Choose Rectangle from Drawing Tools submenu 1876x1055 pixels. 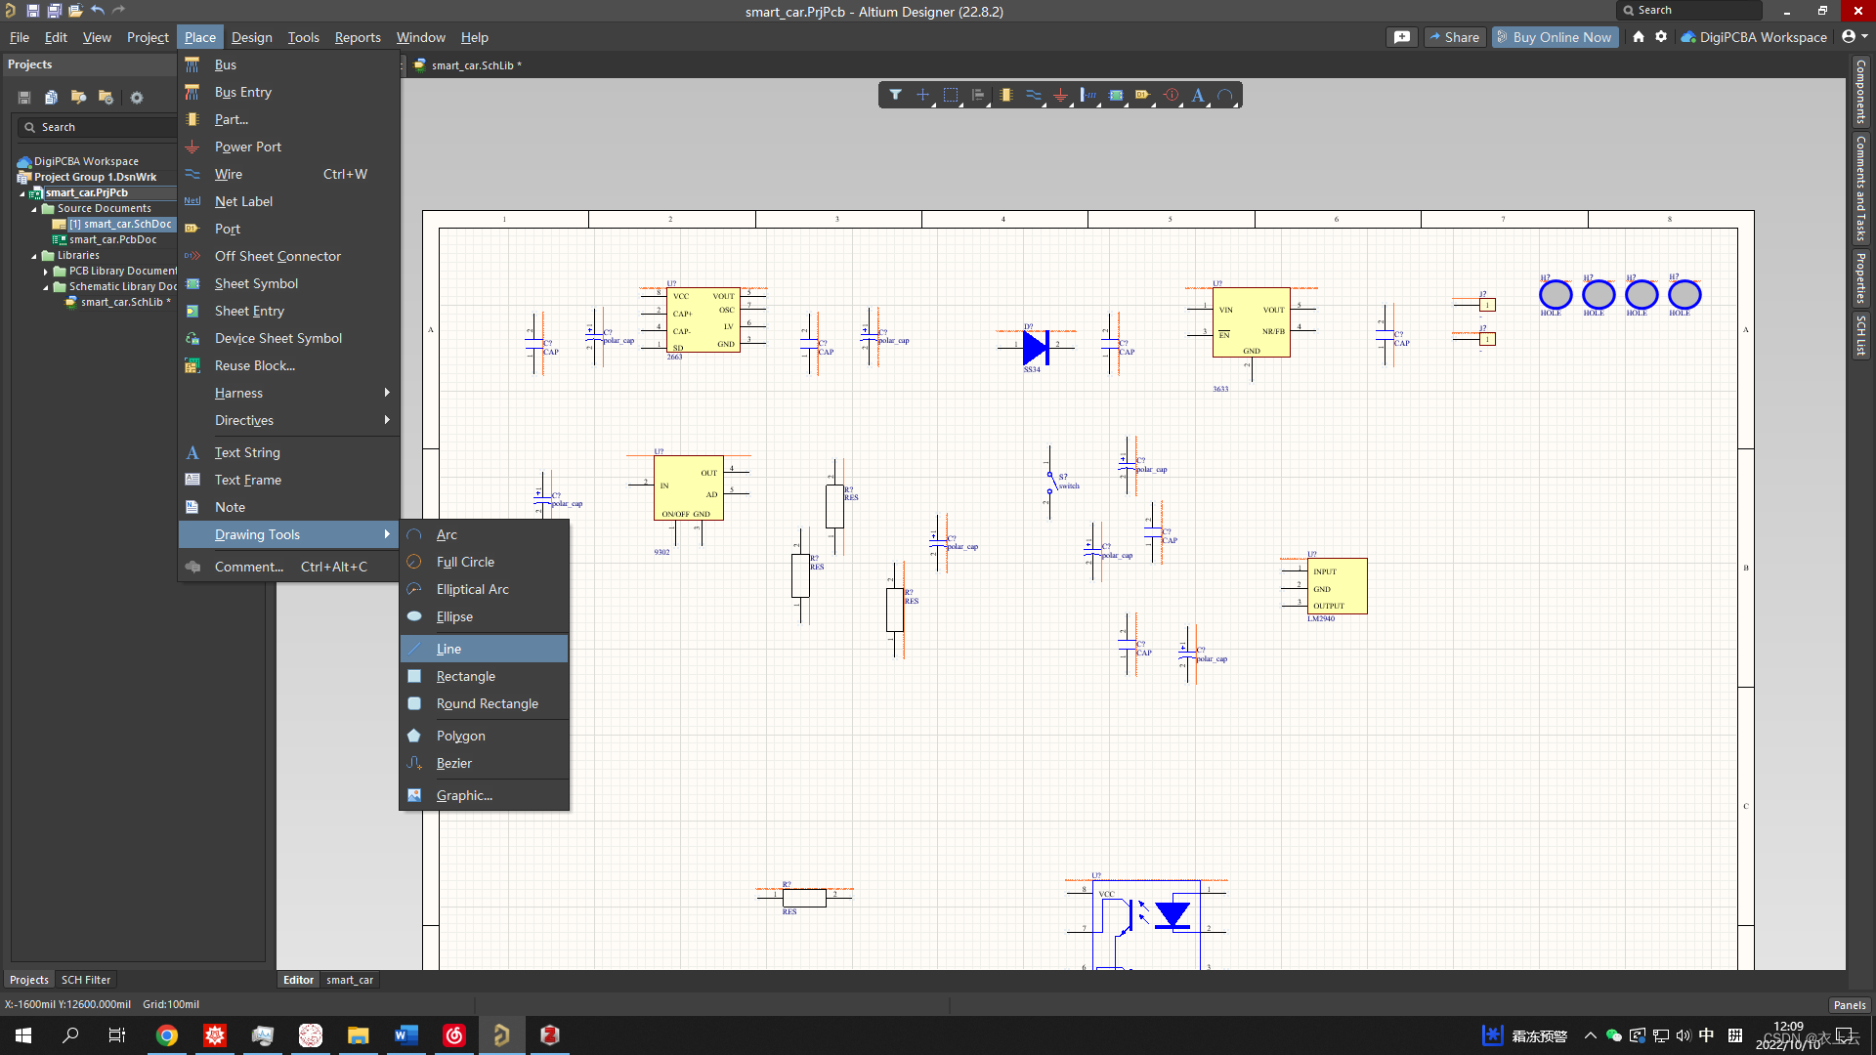pyautogui.click(x=465, y=676)
